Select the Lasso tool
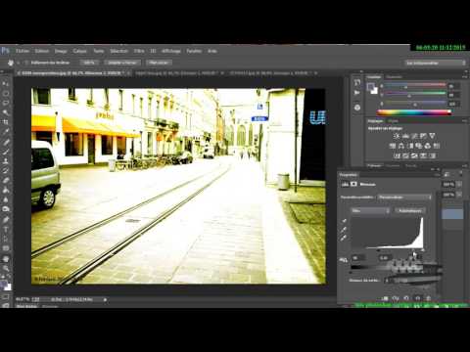Image resolution: width=470 pixels, height=352 pixels. (x=6, y=103)
